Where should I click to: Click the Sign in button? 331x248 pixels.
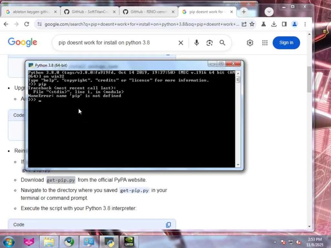tap(286, 43)
